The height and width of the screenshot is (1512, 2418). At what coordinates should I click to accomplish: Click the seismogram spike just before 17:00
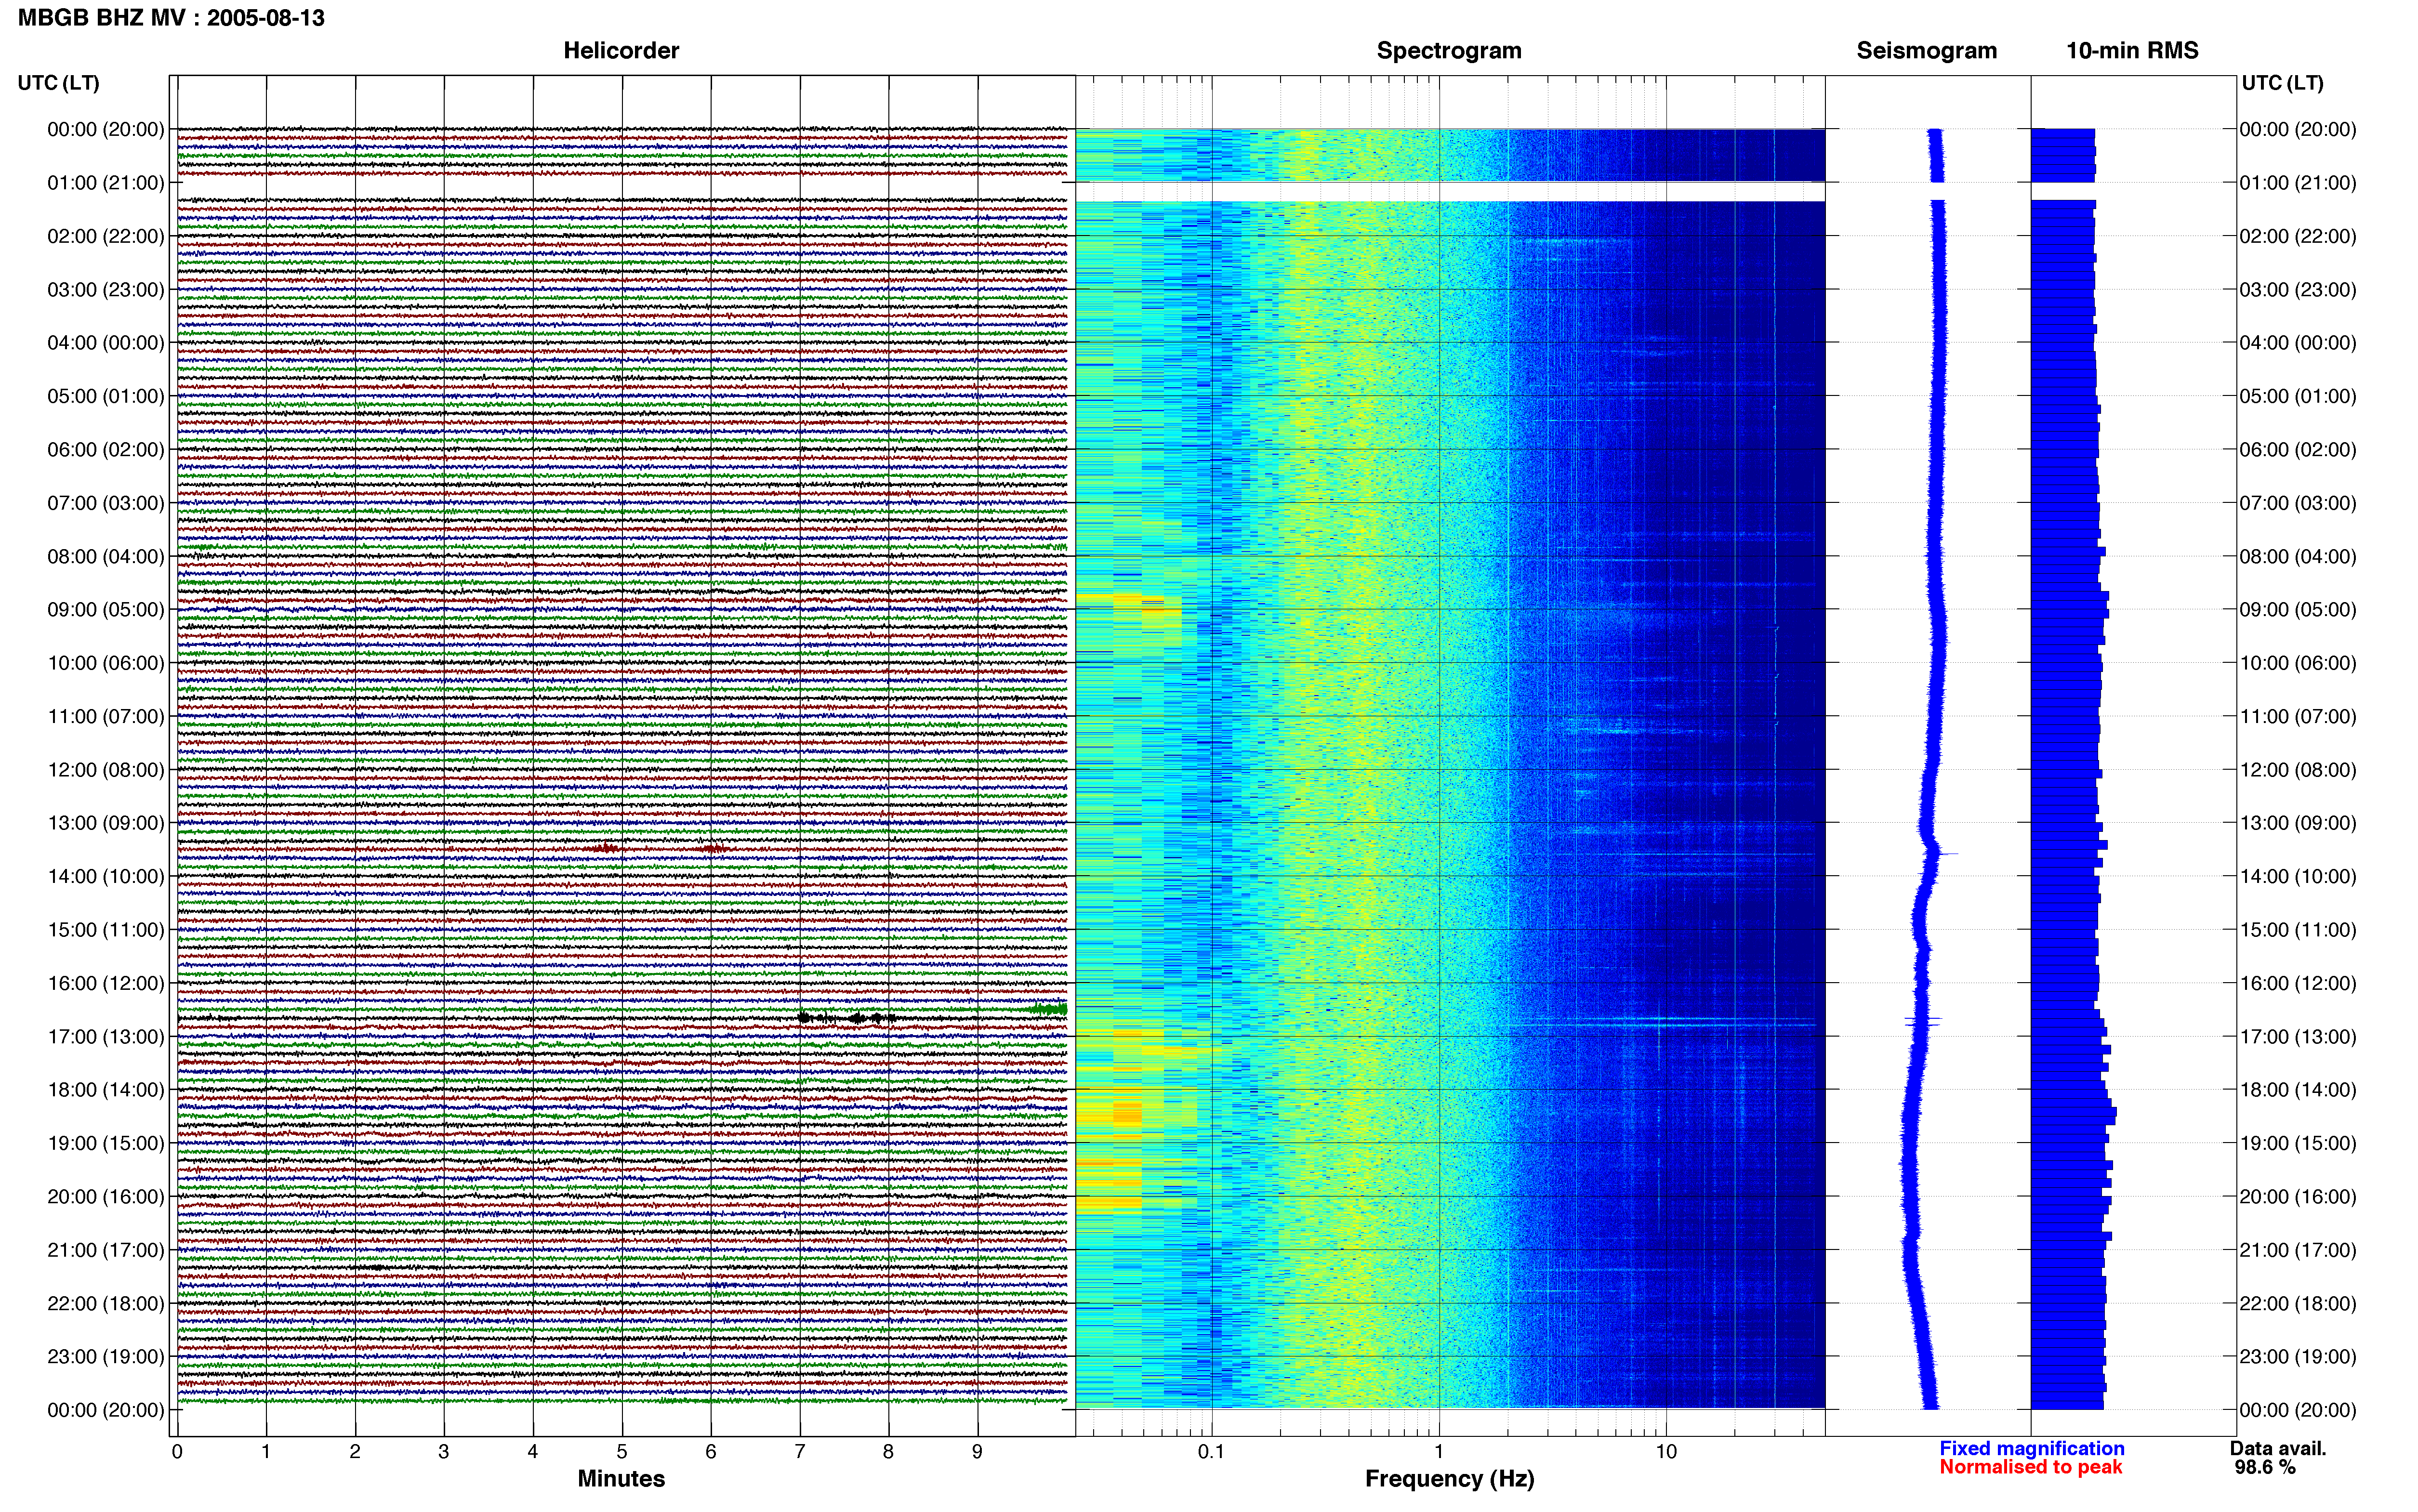1923,1021
